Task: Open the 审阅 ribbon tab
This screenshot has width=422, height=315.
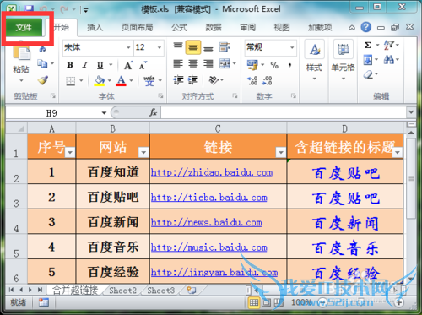Action: [247, 27]
